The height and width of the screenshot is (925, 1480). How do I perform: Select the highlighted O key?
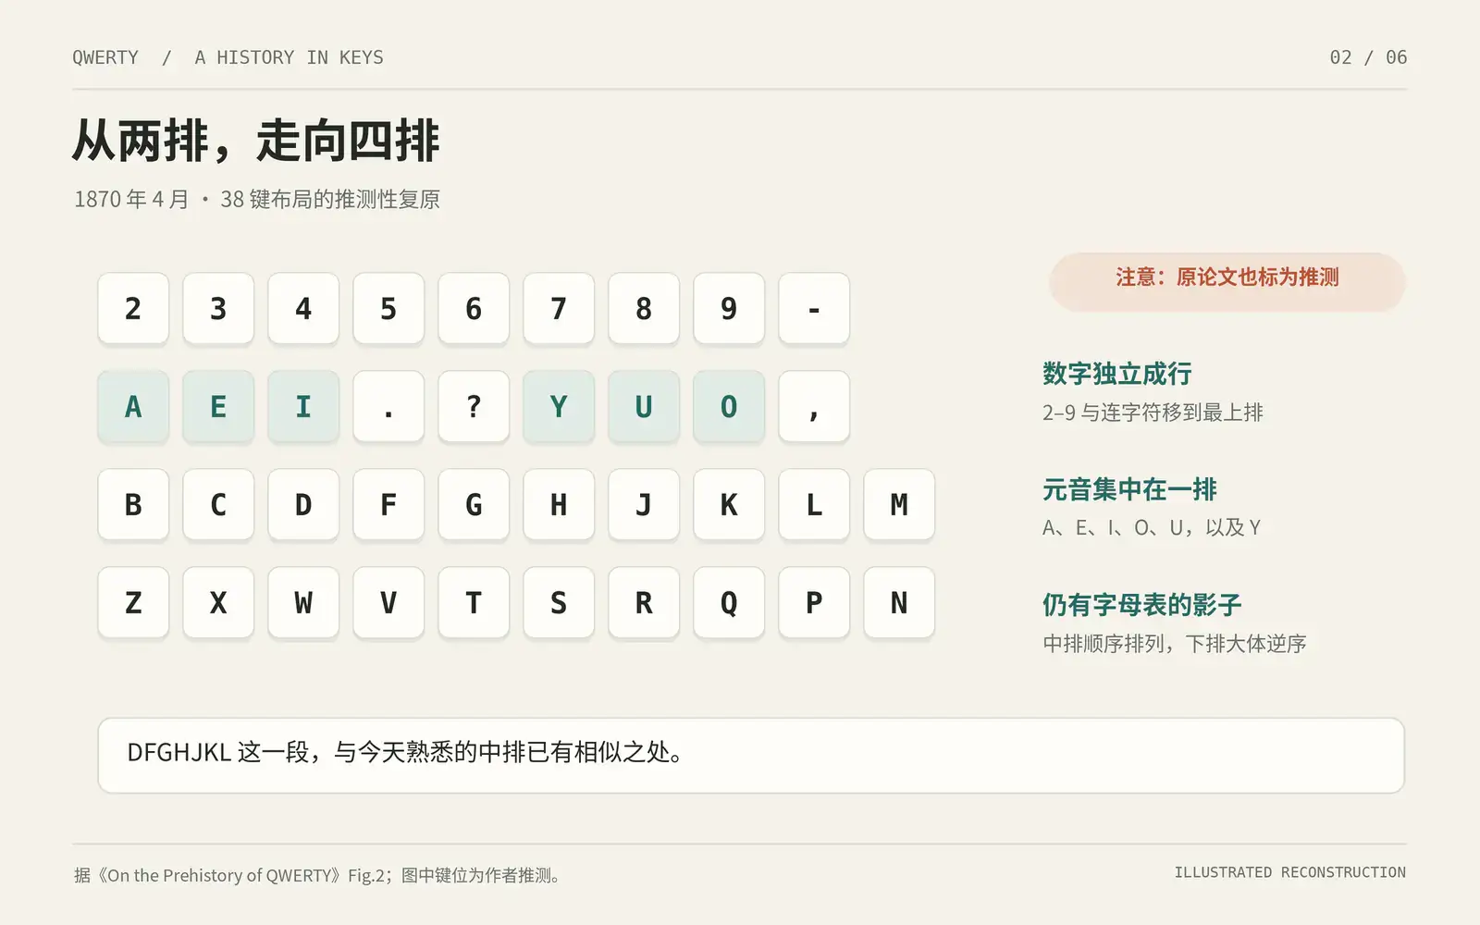[729, 406]
